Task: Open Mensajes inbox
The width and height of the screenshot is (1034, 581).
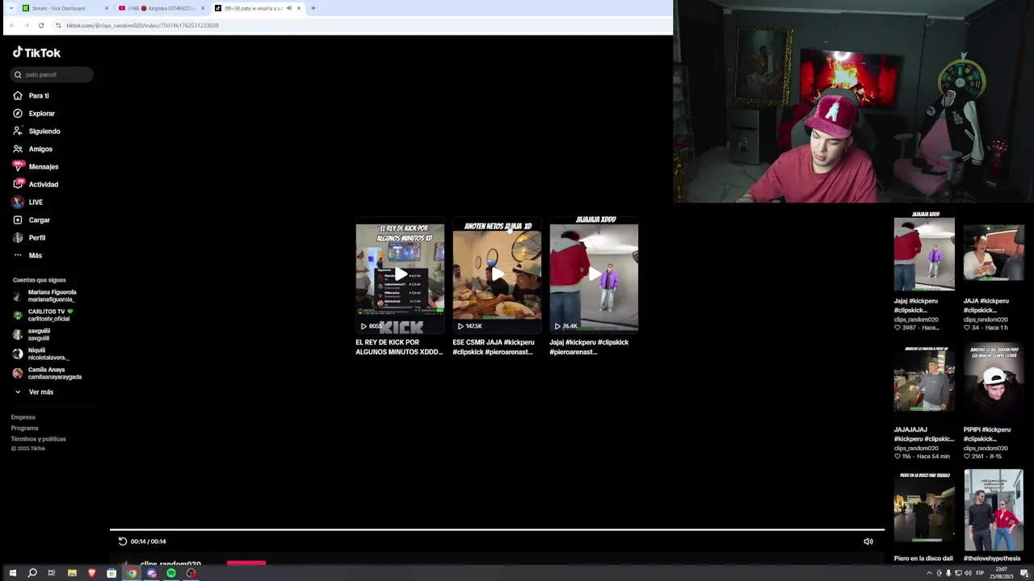Action: (x=44, y=166)
